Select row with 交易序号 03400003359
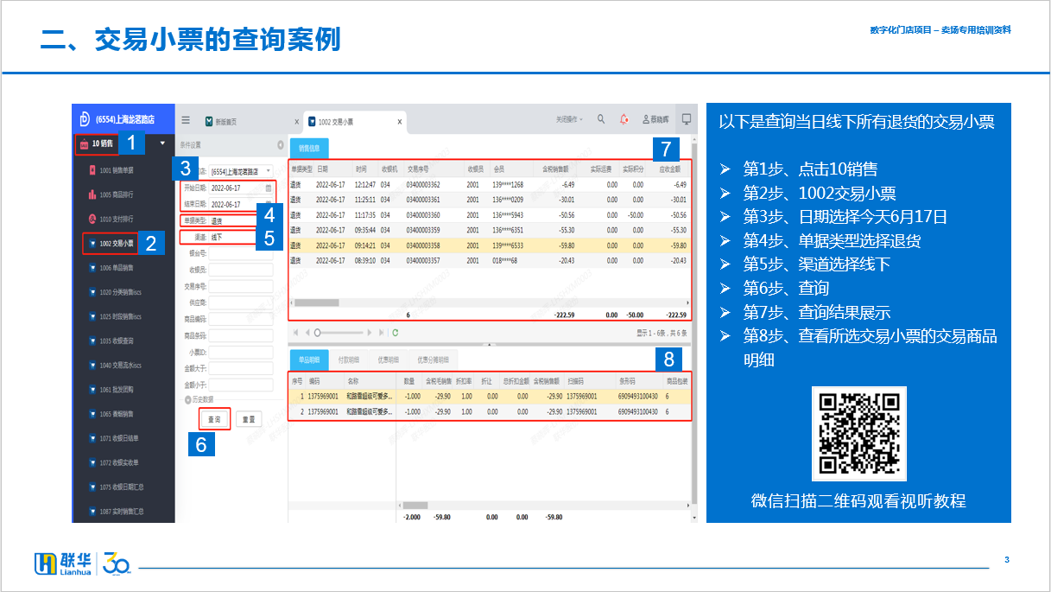This screenshot has width=1051, height=592. [x=490, y=230]
